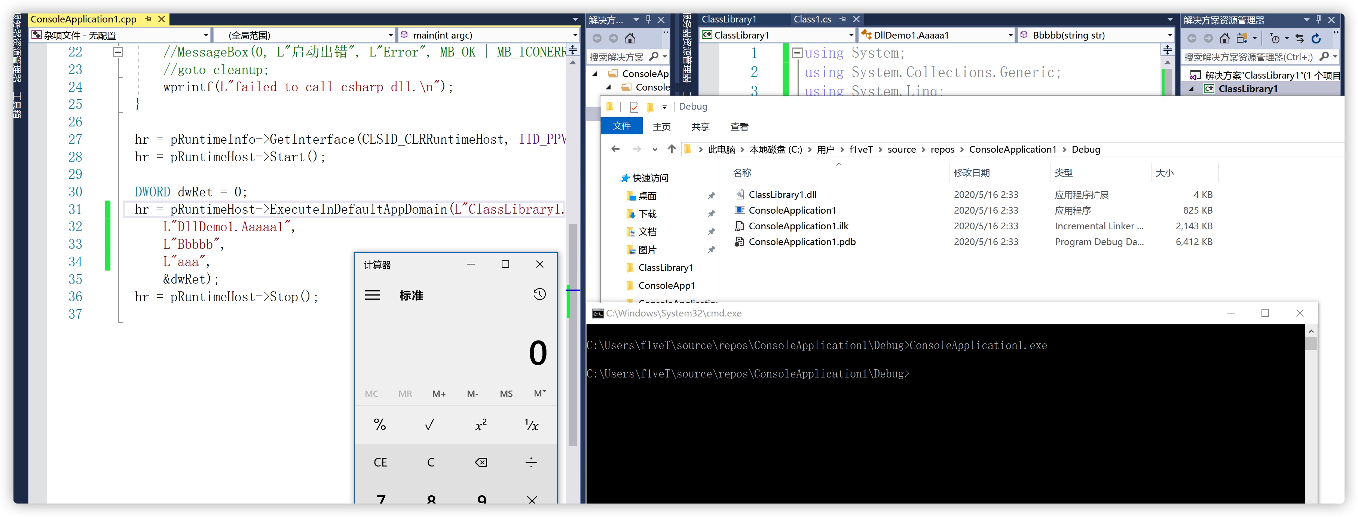The height and width of the screenshot is (517, 1358).
Task: Click the Explorer up one level arrow
Action: point(672,149)
